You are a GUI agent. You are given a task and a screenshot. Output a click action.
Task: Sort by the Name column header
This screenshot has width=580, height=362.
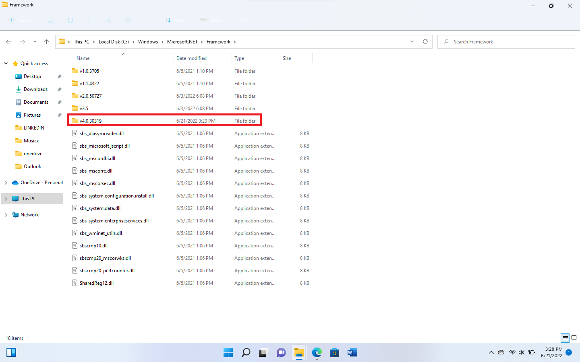83,58
